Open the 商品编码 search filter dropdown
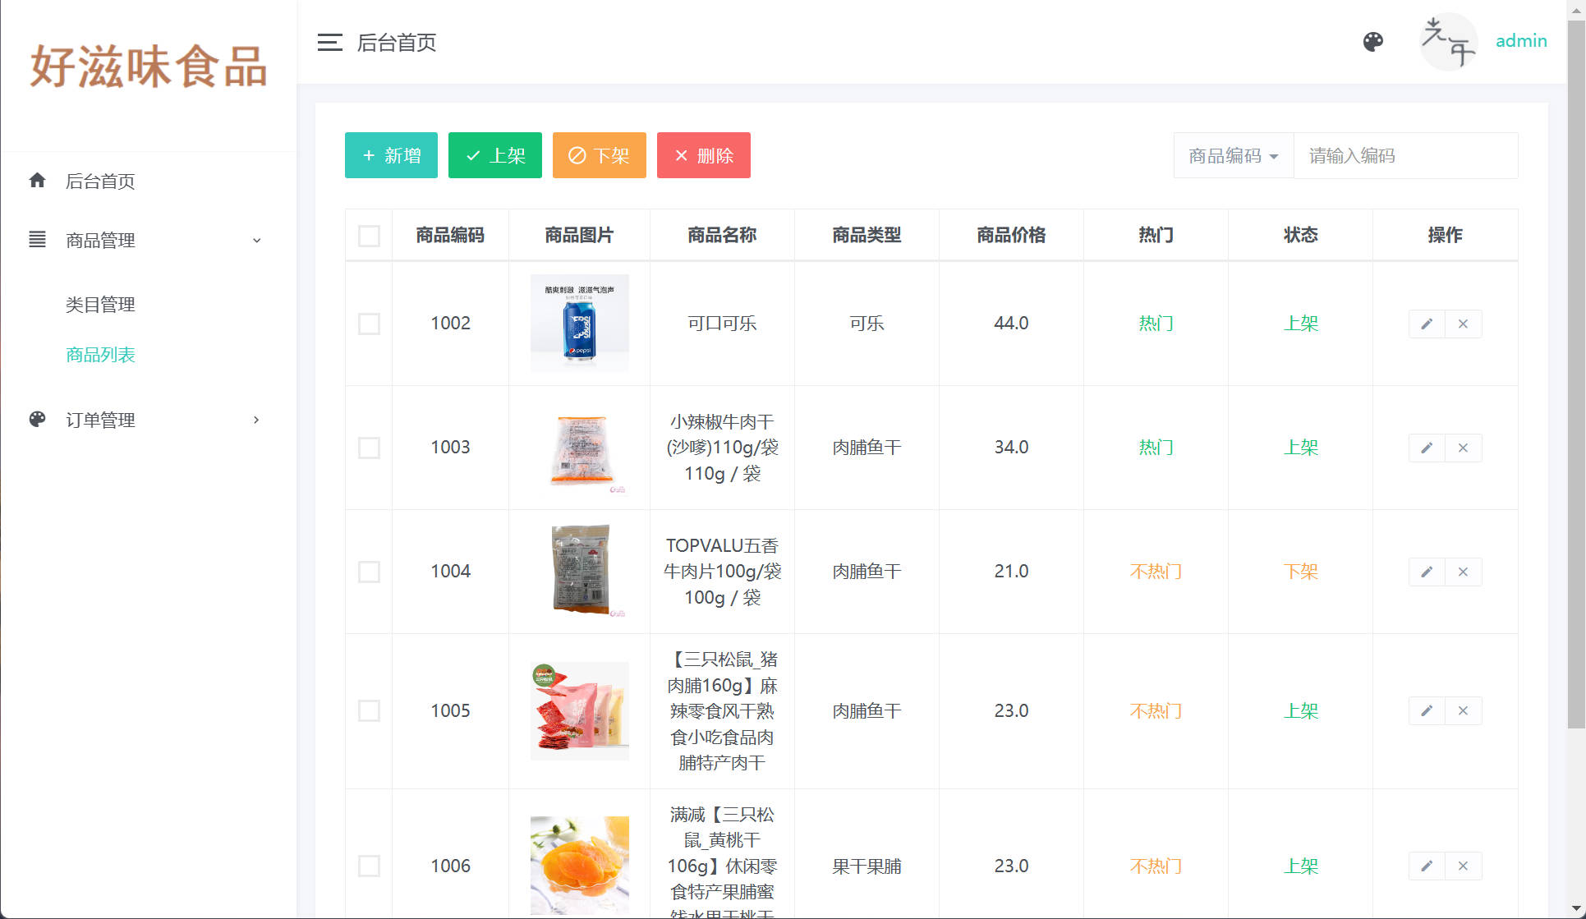Viewport: 1586px width, 919px height. [1232, 155]
